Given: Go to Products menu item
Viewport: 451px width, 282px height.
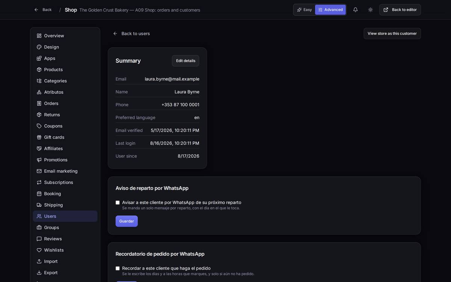Looking at the screenshot, I should point(65,70).
